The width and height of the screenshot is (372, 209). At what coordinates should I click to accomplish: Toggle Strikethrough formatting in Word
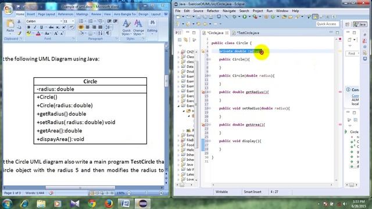[51, 27]
